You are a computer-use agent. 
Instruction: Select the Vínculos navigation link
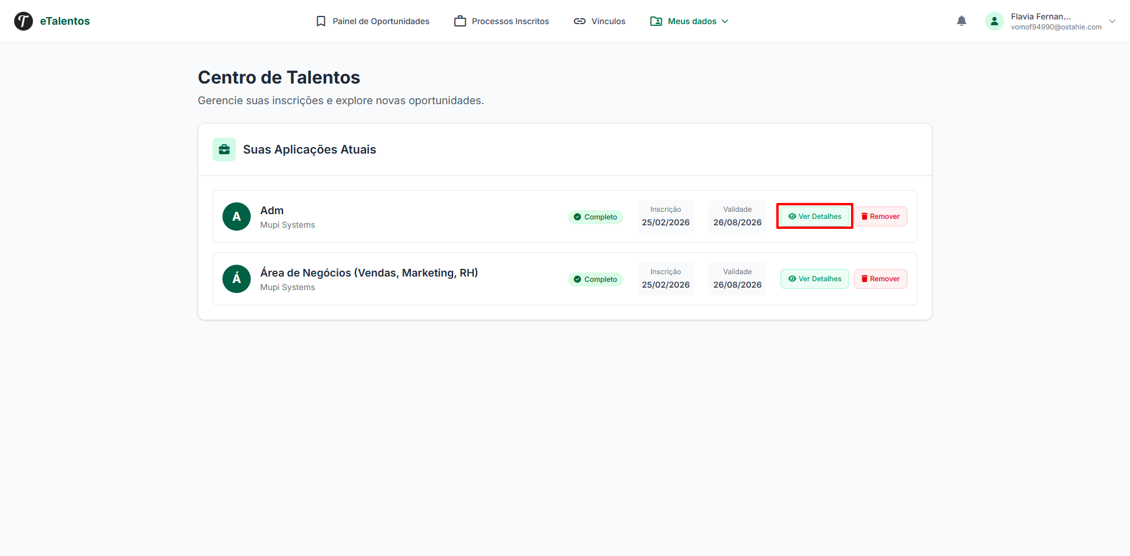pyautogui.click(x=607, y=21)
